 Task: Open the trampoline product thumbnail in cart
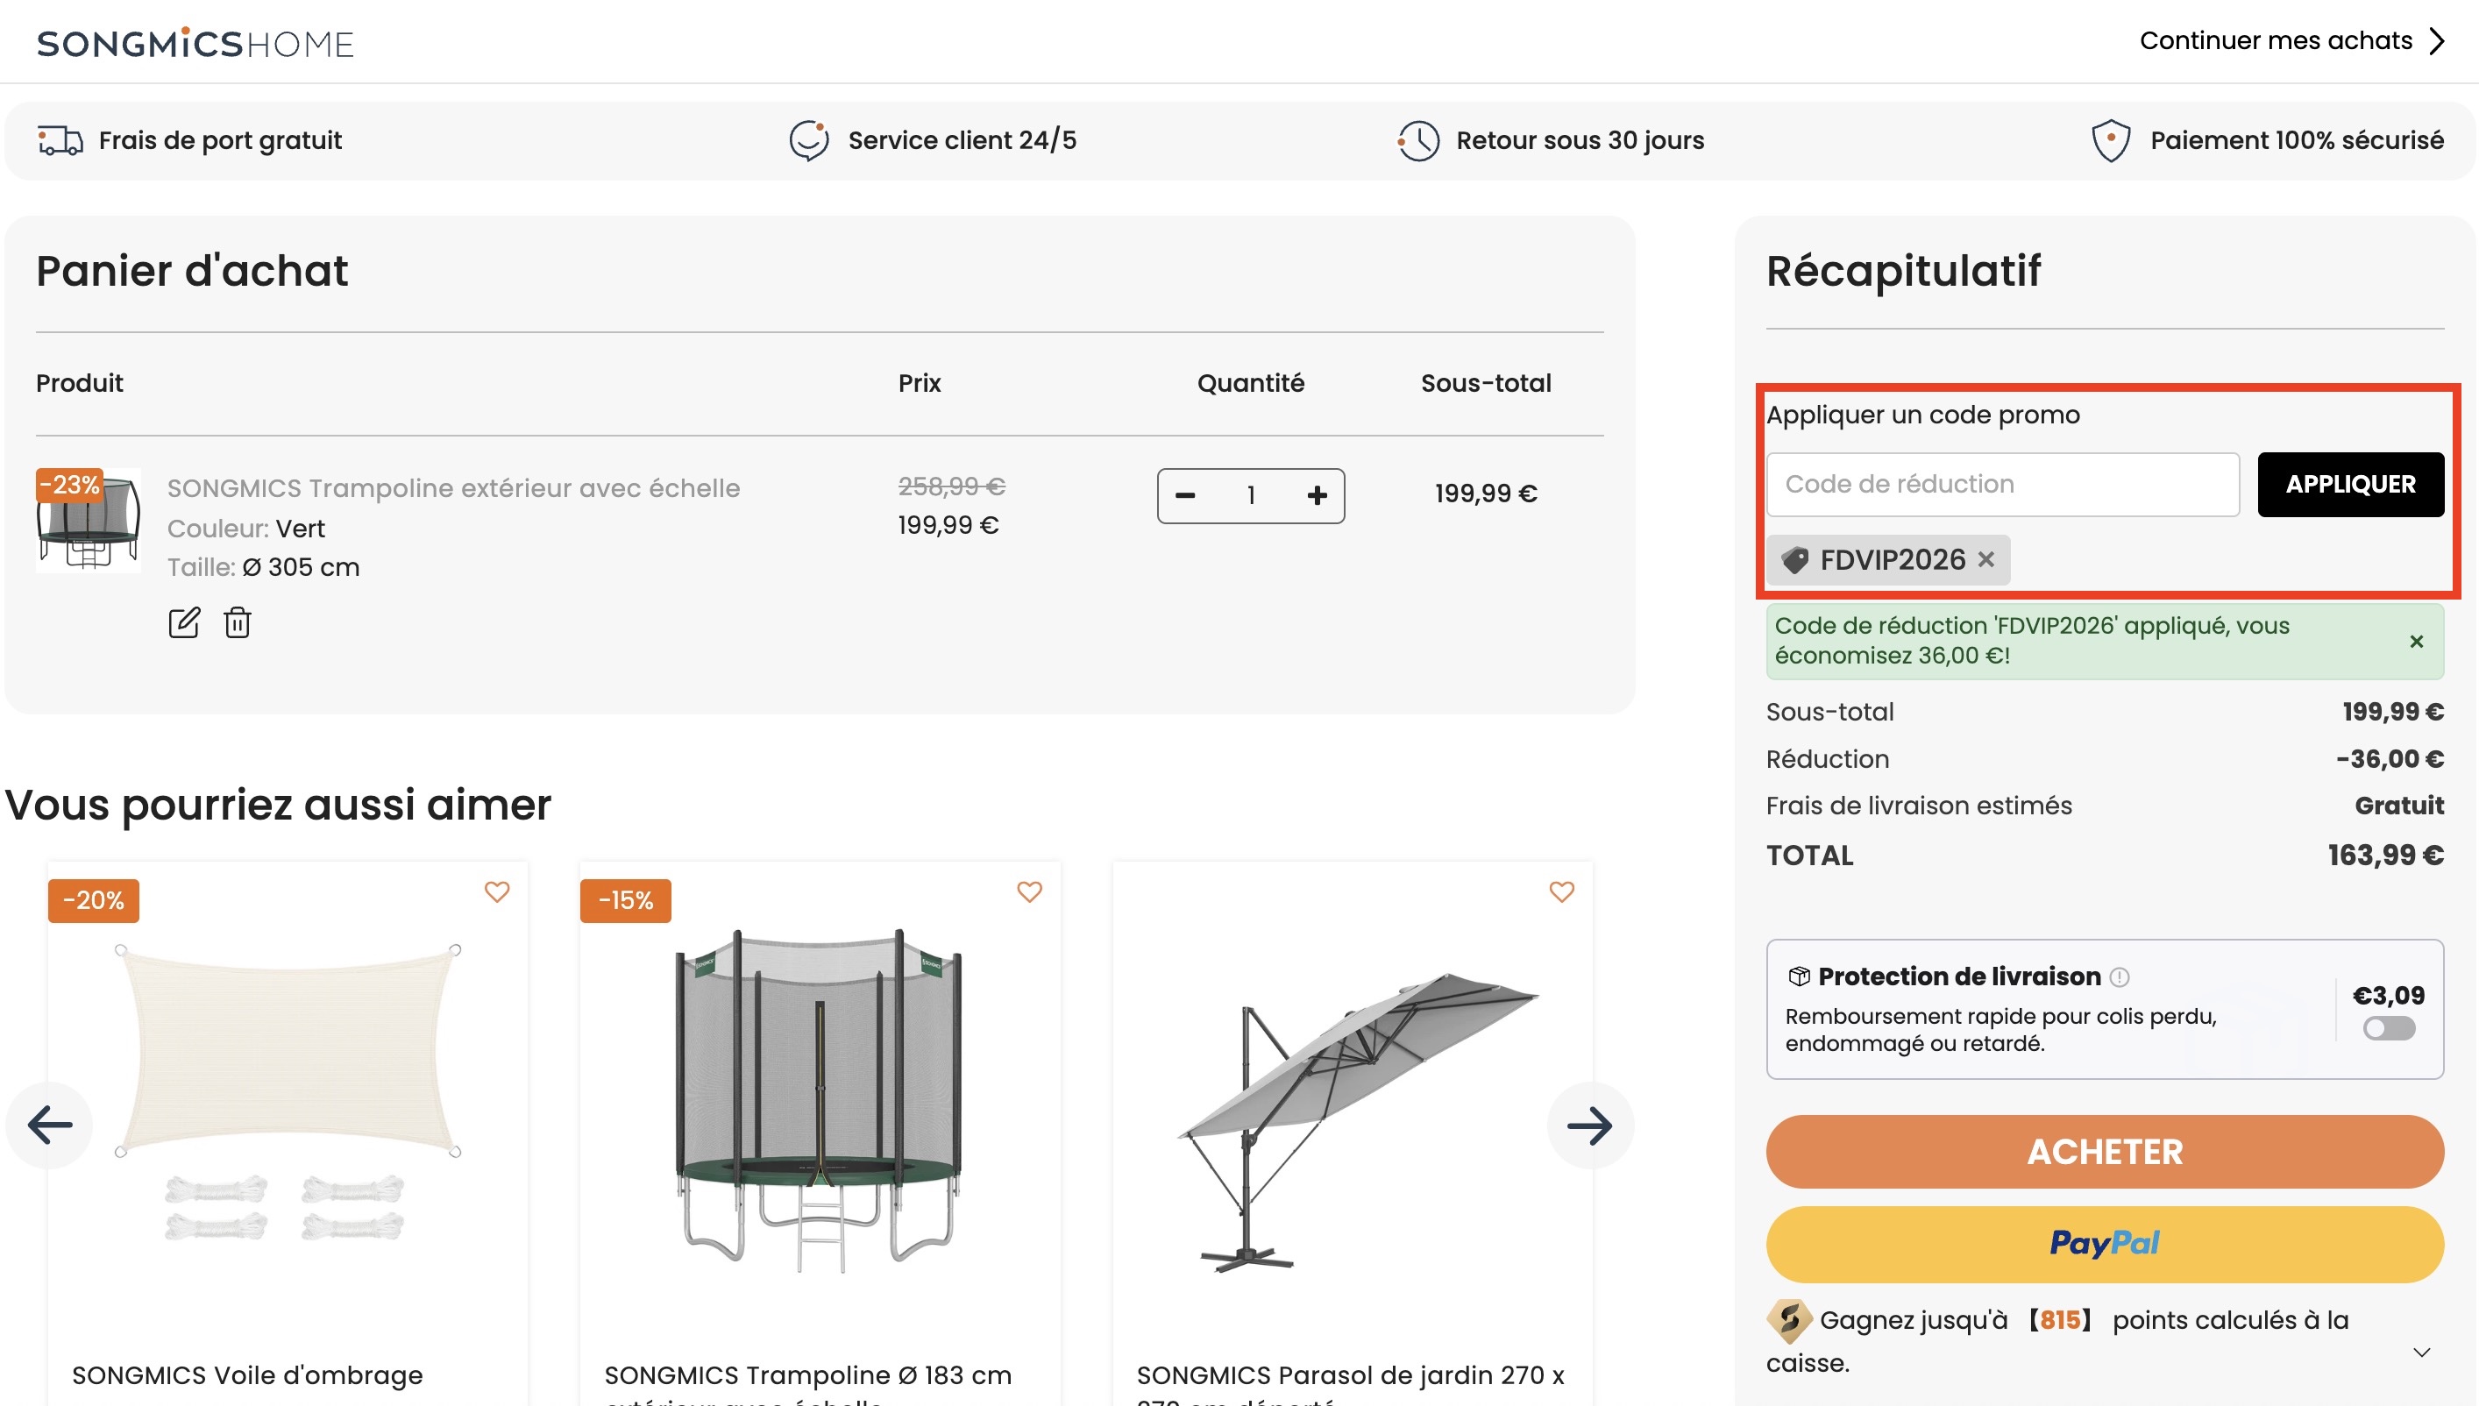[x=88, y=521]
